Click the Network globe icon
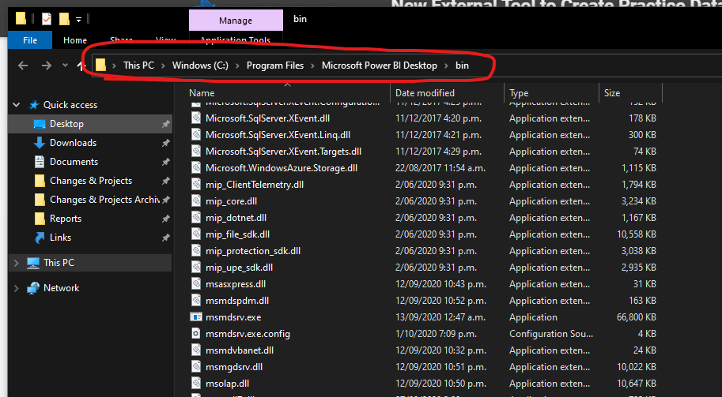 coord(32,288)
